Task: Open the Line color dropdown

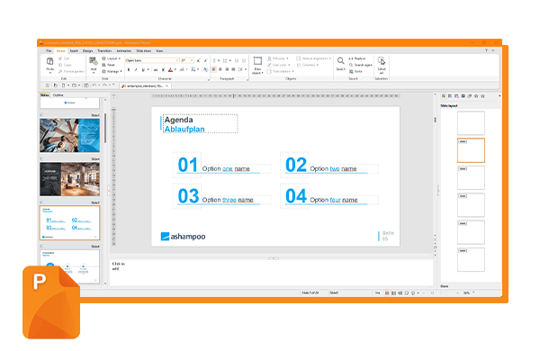Action: [279, 65]
